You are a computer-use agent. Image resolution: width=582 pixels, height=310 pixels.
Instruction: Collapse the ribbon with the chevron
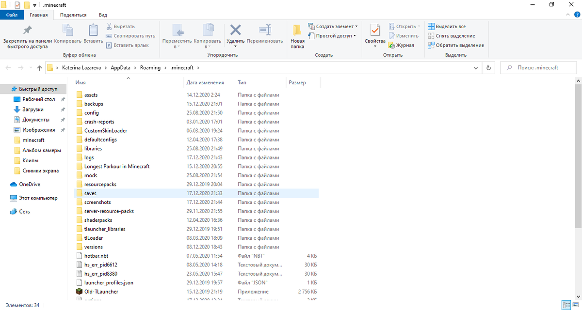point(567,15)
